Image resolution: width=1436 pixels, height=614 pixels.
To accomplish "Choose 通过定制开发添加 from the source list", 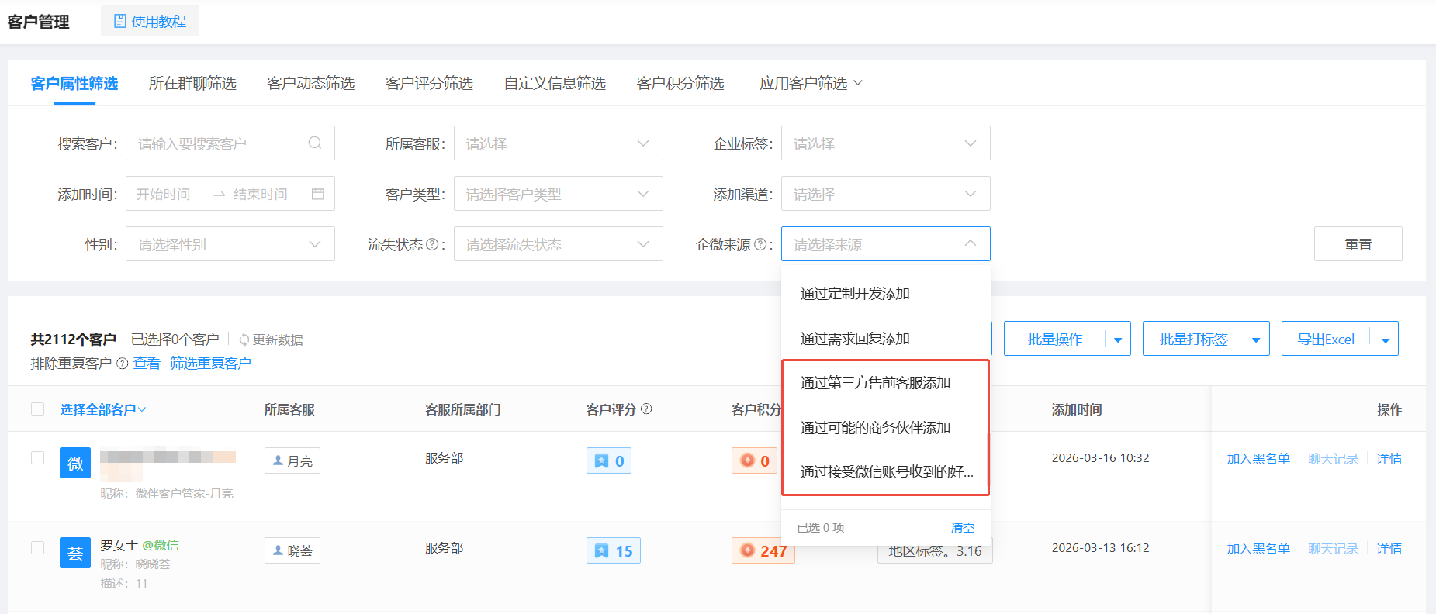I will (855, 294).
